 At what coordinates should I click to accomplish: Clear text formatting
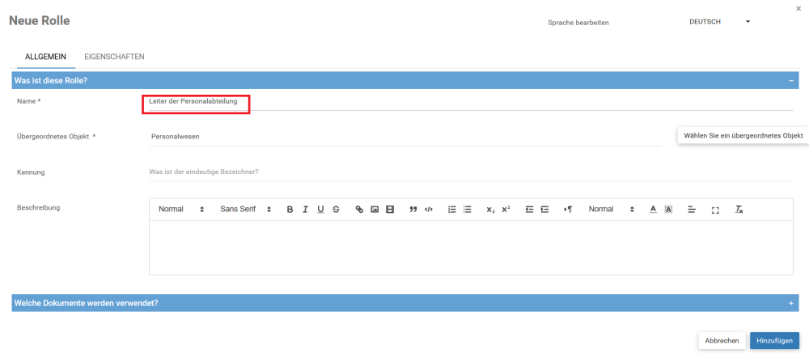click(739, 210)
